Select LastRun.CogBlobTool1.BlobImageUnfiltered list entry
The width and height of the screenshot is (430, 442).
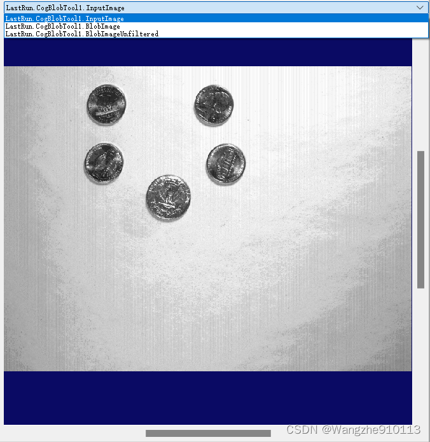(216, 34)
